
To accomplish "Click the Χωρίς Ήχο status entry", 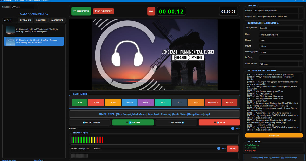I will click(x=251, y=151).
